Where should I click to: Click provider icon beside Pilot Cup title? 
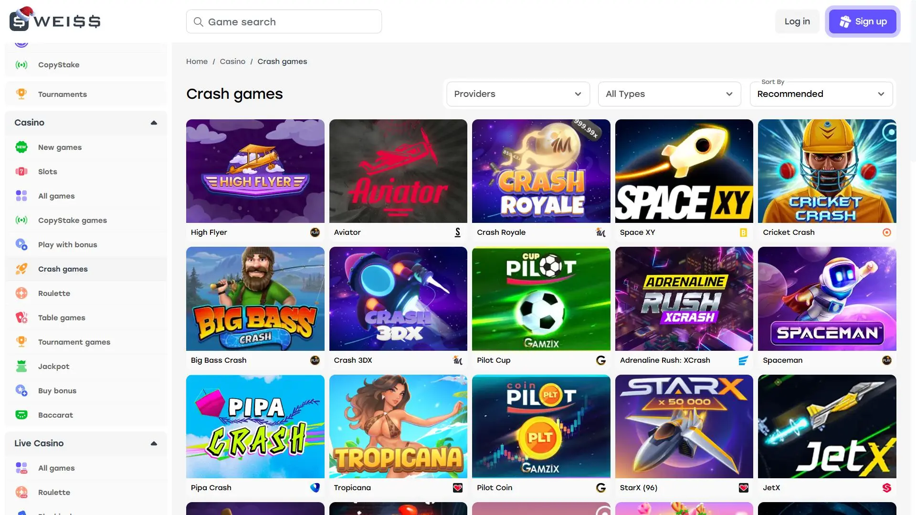pyautogui.click(x=600, y=360)
